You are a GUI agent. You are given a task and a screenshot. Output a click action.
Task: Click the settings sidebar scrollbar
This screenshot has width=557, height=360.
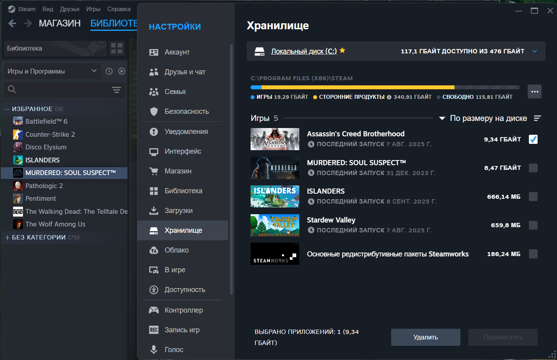tap(231, 170)
